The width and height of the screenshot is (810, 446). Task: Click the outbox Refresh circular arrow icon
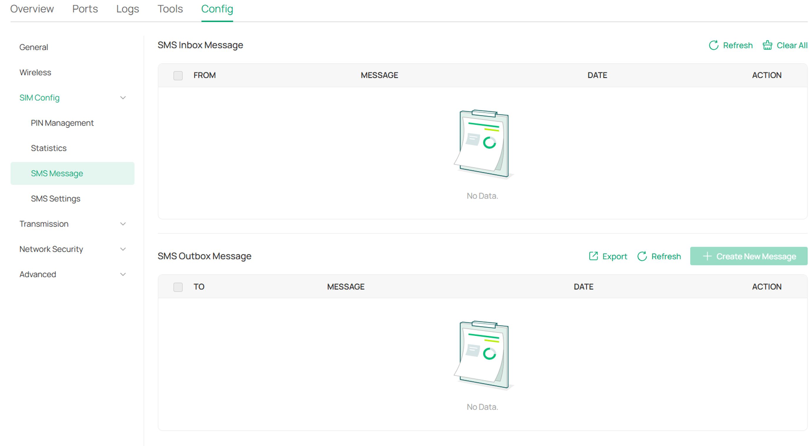642,256
